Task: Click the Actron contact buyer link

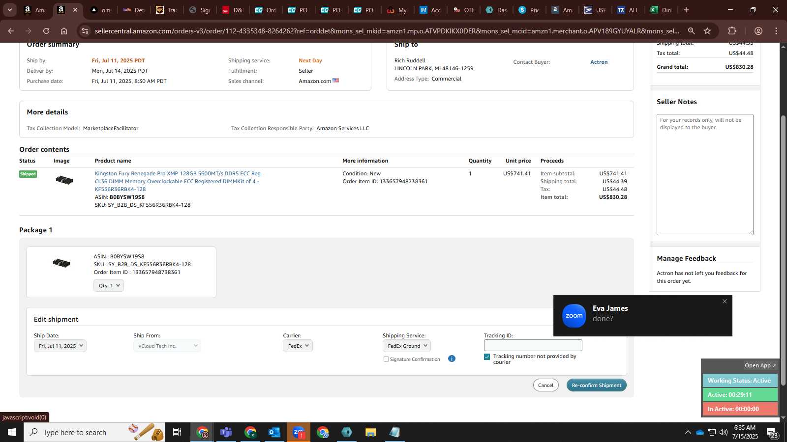Action: (x=599, y=62)
